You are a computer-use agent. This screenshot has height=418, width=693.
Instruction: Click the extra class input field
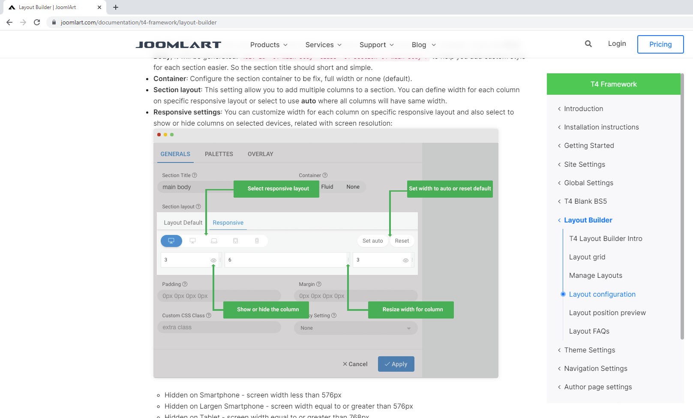click(x=219, y=327)
